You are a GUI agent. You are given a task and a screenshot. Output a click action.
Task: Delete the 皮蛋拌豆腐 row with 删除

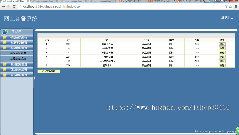222,48
